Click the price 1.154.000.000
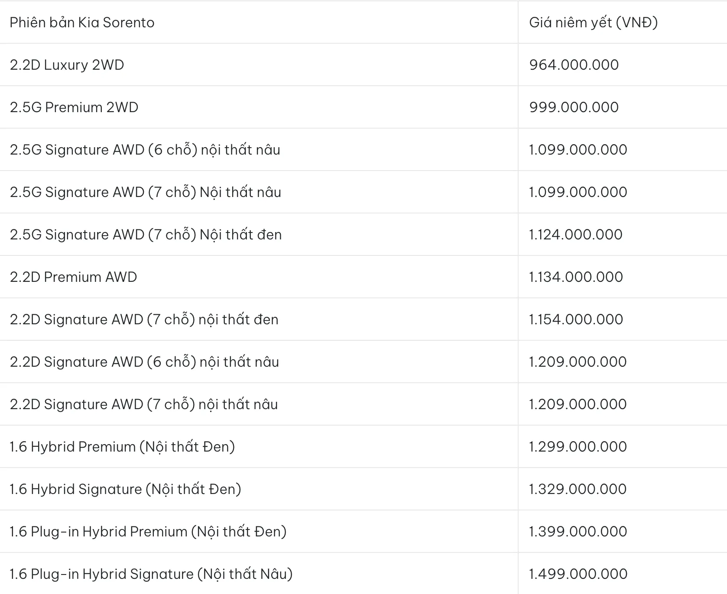Screen dimensions: 727x594 coord(576,320)
